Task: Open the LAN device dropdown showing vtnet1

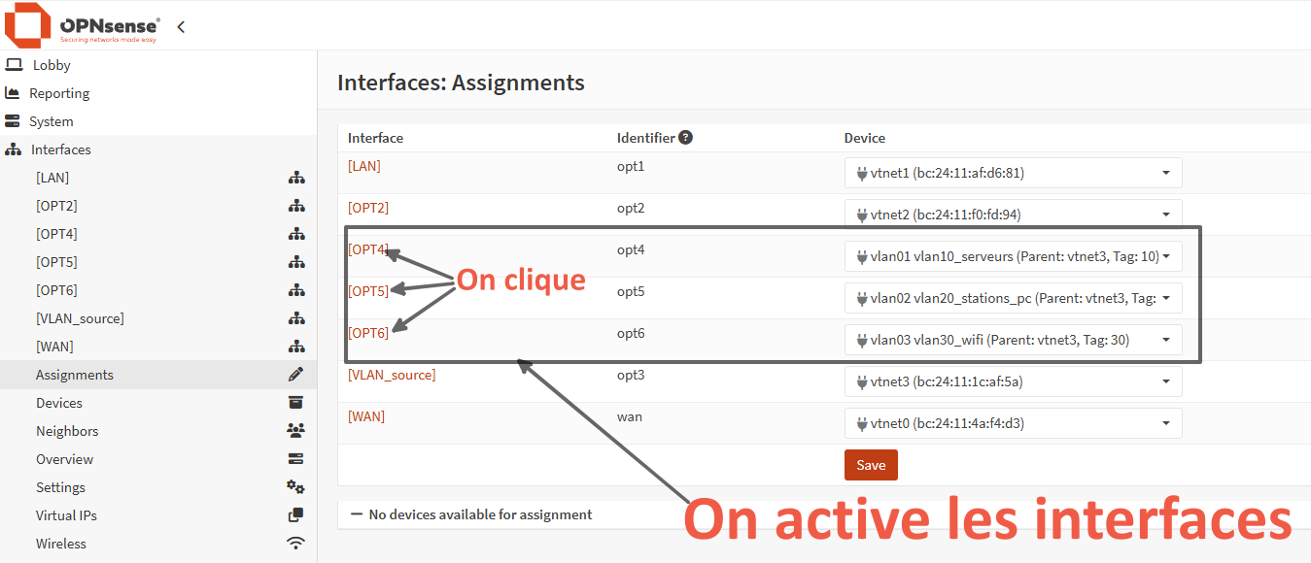Action: pyautogui.click(x=1013, y=174)
